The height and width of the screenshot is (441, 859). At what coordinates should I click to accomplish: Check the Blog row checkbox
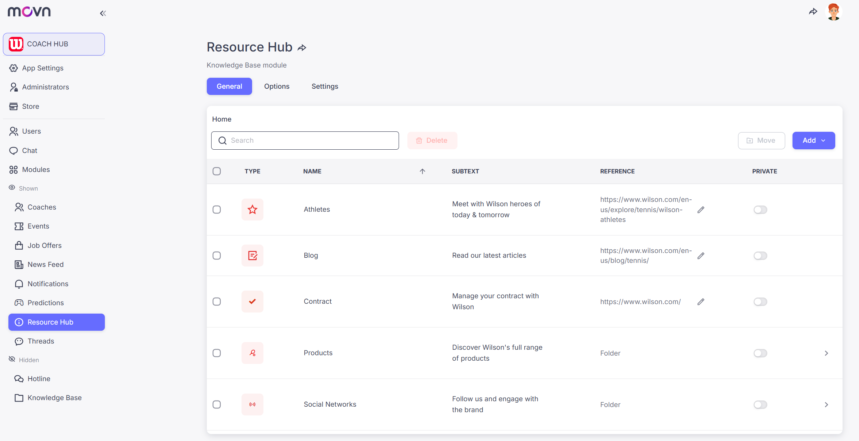pyautogui.click(x=217, y=256)
